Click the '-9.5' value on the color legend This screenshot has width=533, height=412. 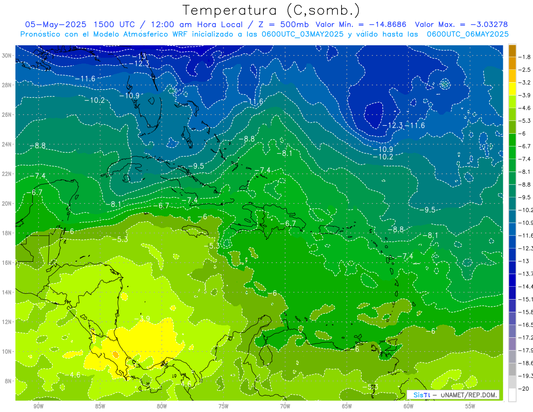click(525, 197)
